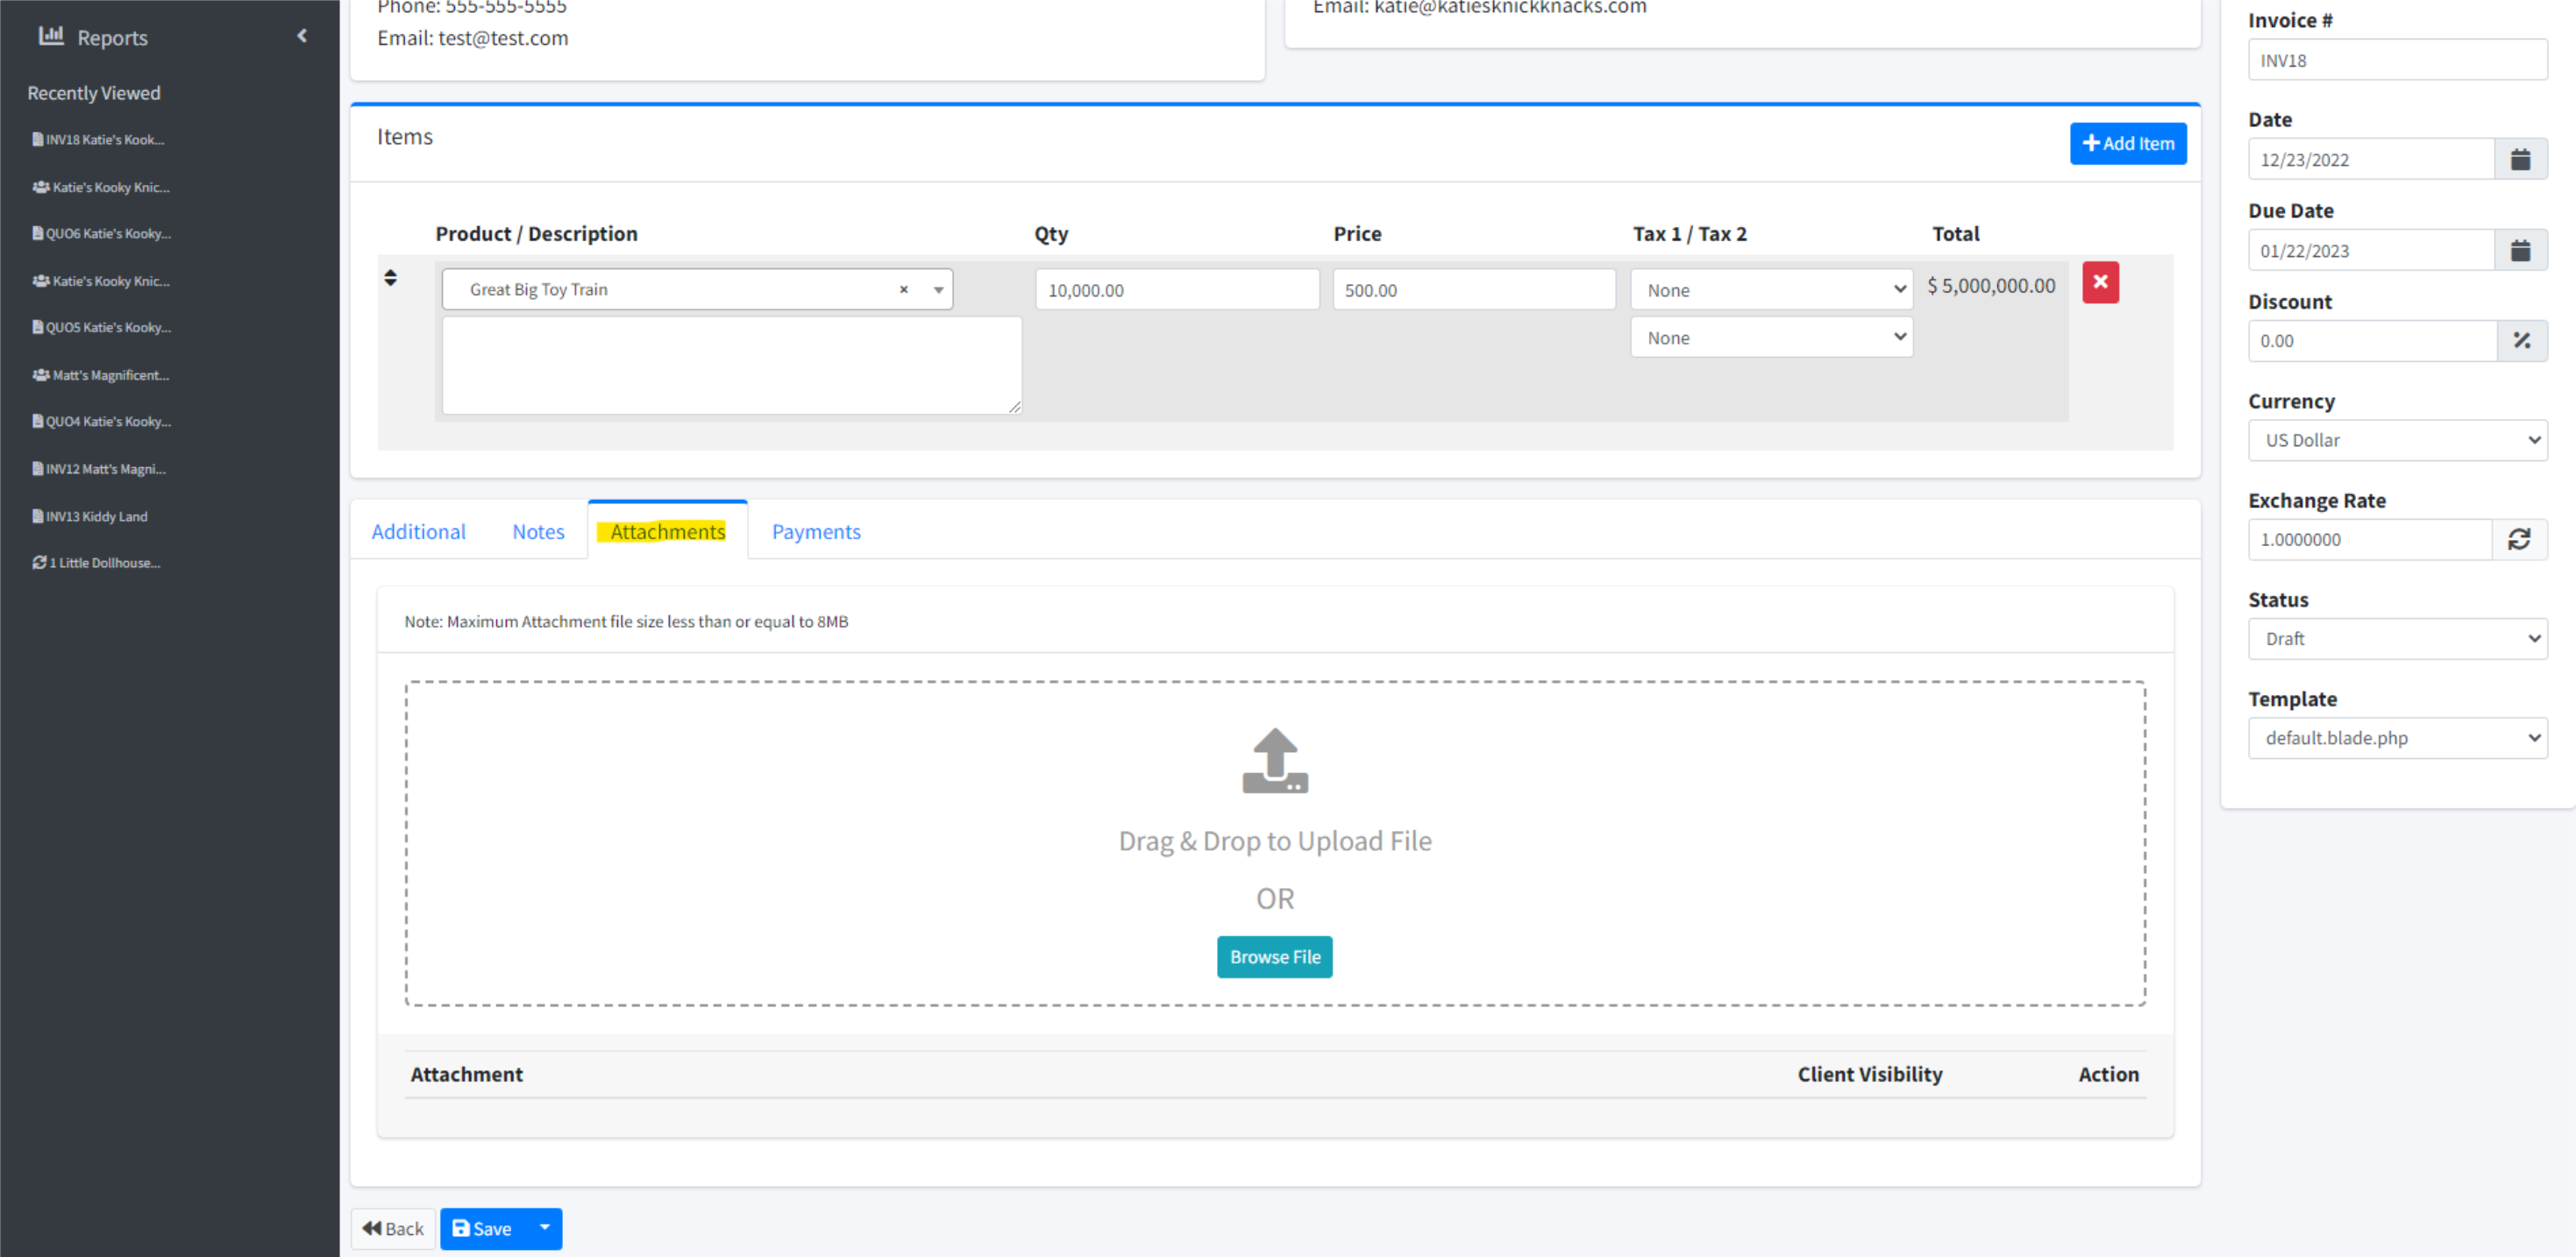Expand the Save options dropdown arrow
2576x1257 pixels.
point(545,1227)
